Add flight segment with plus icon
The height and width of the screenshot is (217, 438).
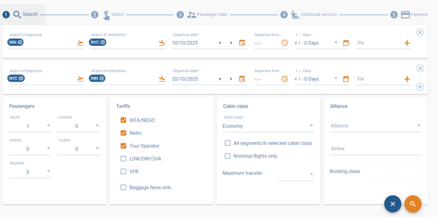pos(420,87)
